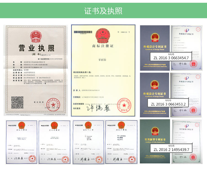Click the 经营范围 label on the business license
Viewport: 207px width, 170px height.
(18, 80)
